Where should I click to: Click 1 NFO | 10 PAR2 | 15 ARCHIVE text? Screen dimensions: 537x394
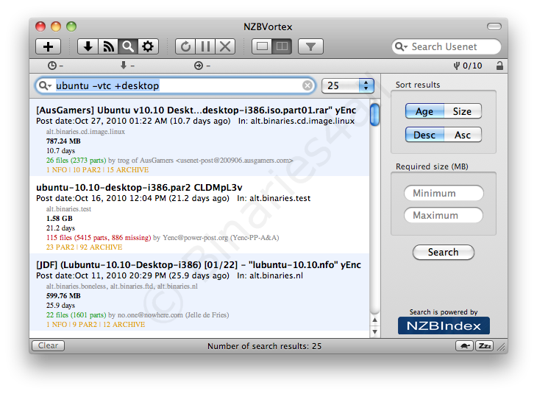coord(97,169)
